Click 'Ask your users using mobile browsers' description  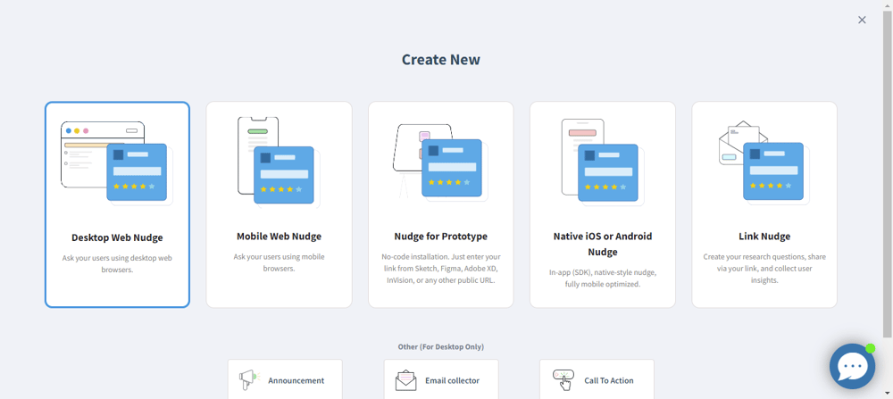(279, 262)
